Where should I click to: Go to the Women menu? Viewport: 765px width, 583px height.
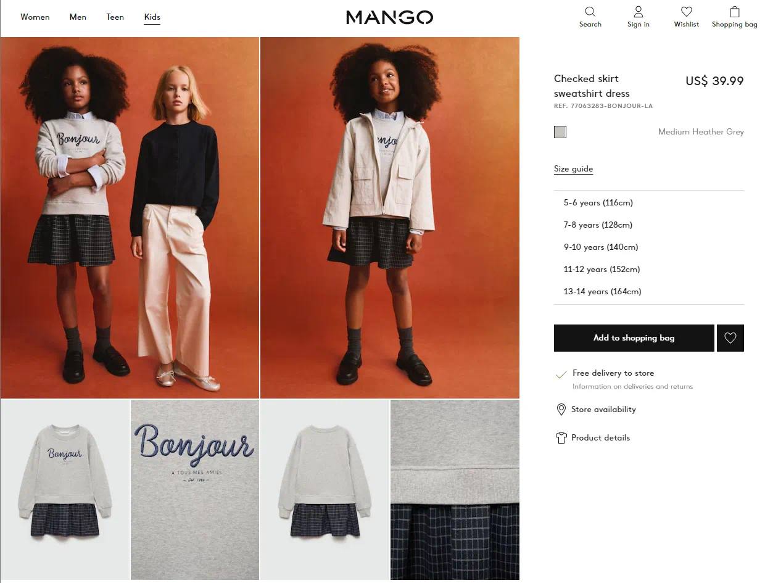tap(35, 17)
